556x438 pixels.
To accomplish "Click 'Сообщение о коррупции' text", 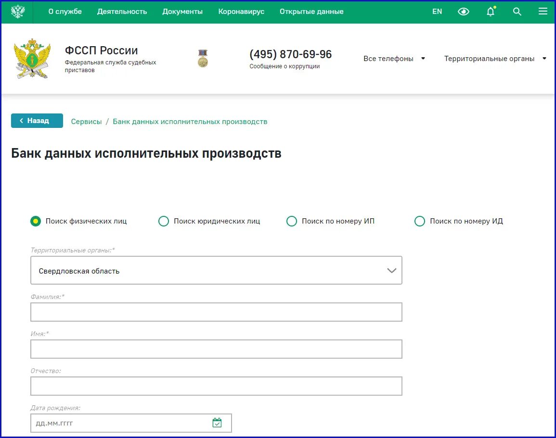I will pyautogui.click(x=284, y=66).
